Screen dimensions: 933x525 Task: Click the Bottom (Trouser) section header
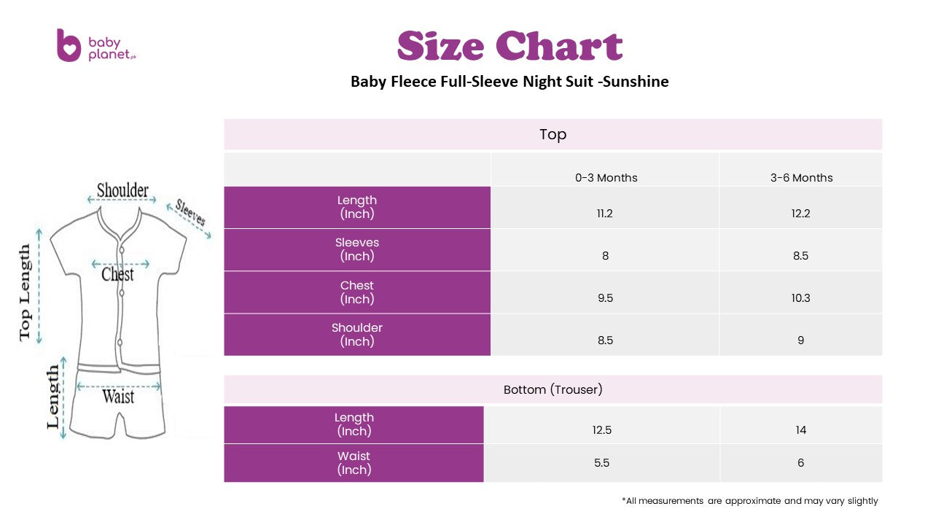point(553,389)
